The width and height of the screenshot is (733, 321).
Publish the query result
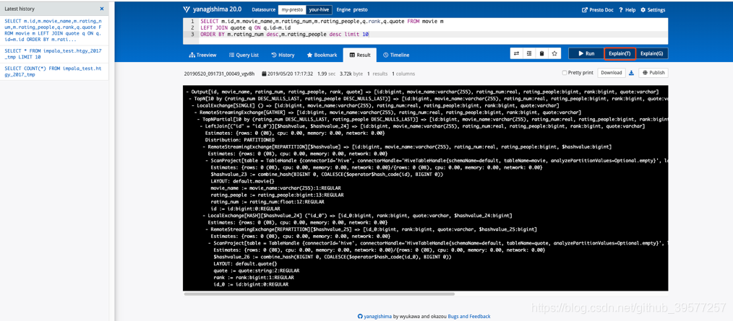[653, 73]
